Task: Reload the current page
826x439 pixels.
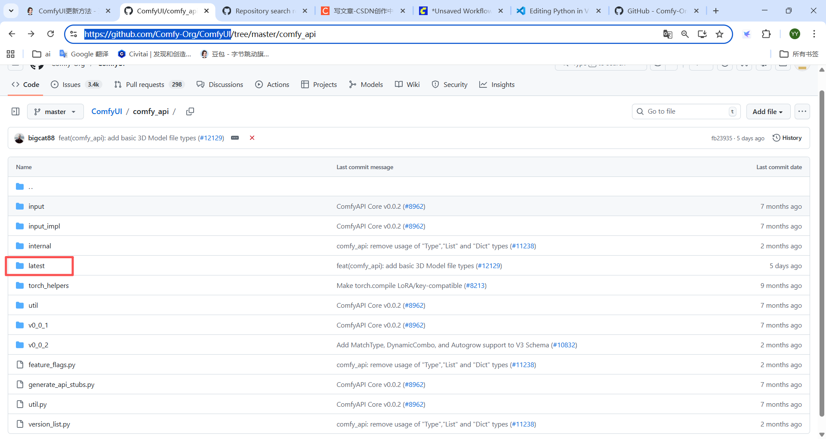Action: [x=50, y=34]
